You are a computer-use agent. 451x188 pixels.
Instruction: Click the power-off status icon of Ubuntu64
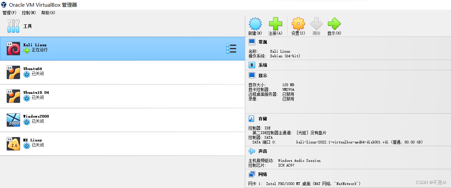coord(27,74)
